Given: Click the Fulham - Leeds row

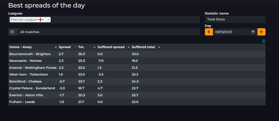Looking at the screenshot, I should tap(22, 102).
